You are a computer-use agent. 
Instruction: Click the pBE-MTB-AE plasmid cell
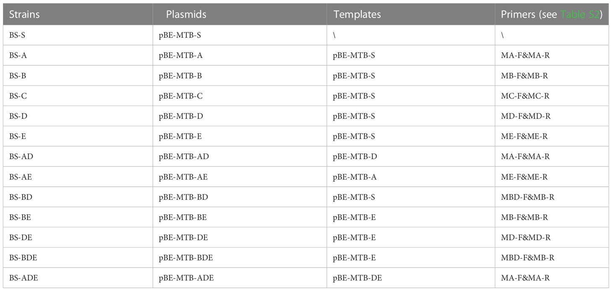240,177
